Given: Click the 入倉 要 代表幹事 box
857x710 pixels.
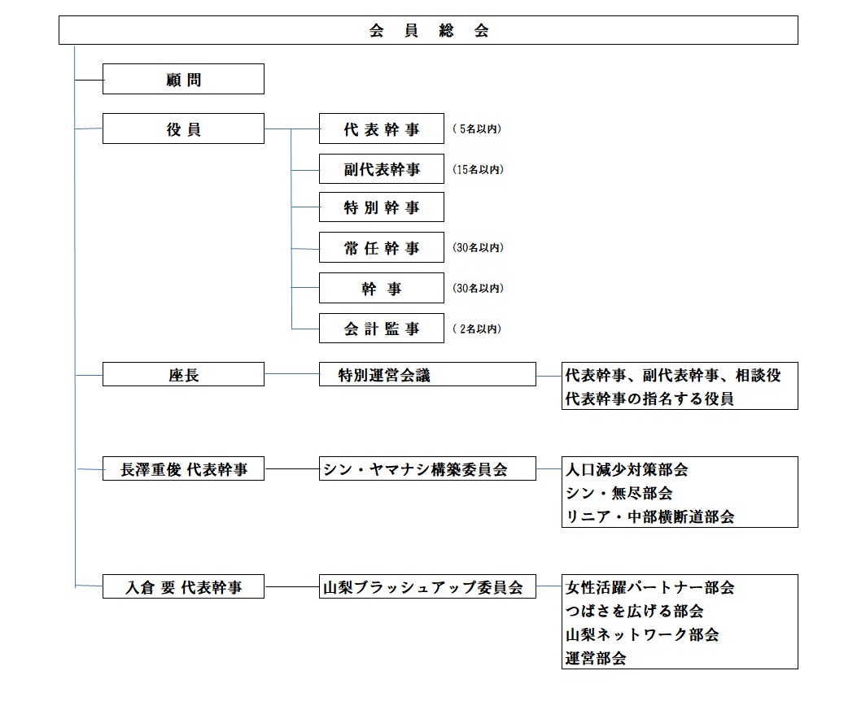Looking at the screenshot, I should (183, 586).
